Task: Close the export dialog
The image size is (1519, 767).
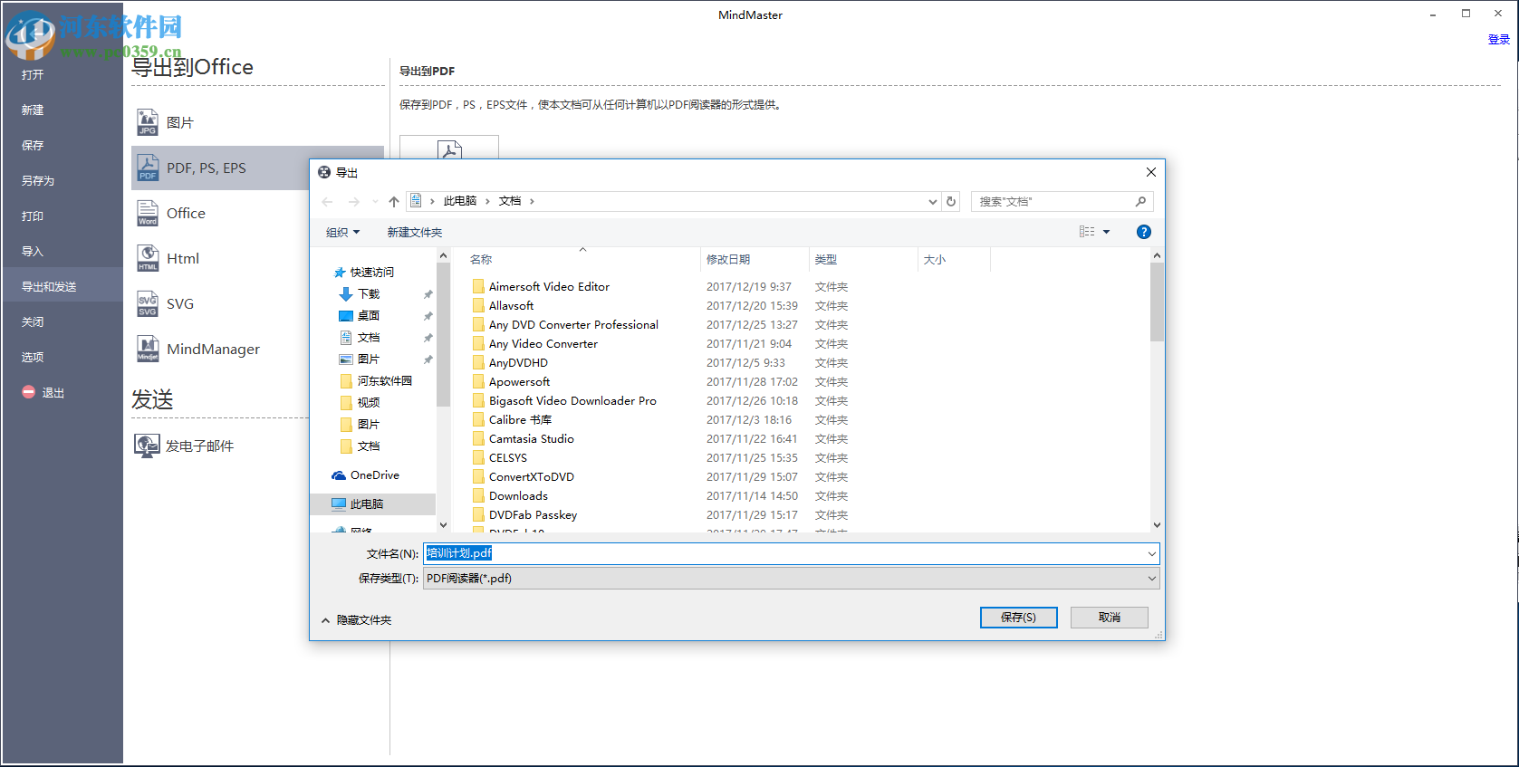Action: point(1150,172)
